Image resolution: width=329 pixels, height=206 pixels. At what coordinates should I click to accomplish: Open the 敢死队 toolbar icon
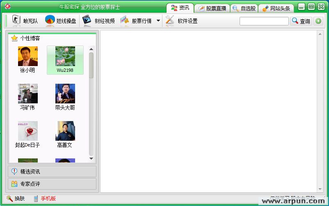tap(16, 21)
